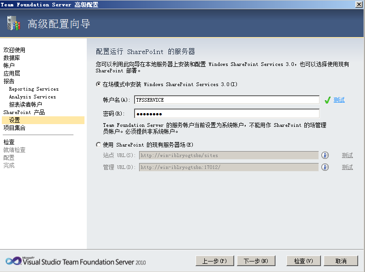Image resolution: width=365 pixels, height=272 pixels.
Task: Go to 项目集合 step
Action: (x=14, y=128)
